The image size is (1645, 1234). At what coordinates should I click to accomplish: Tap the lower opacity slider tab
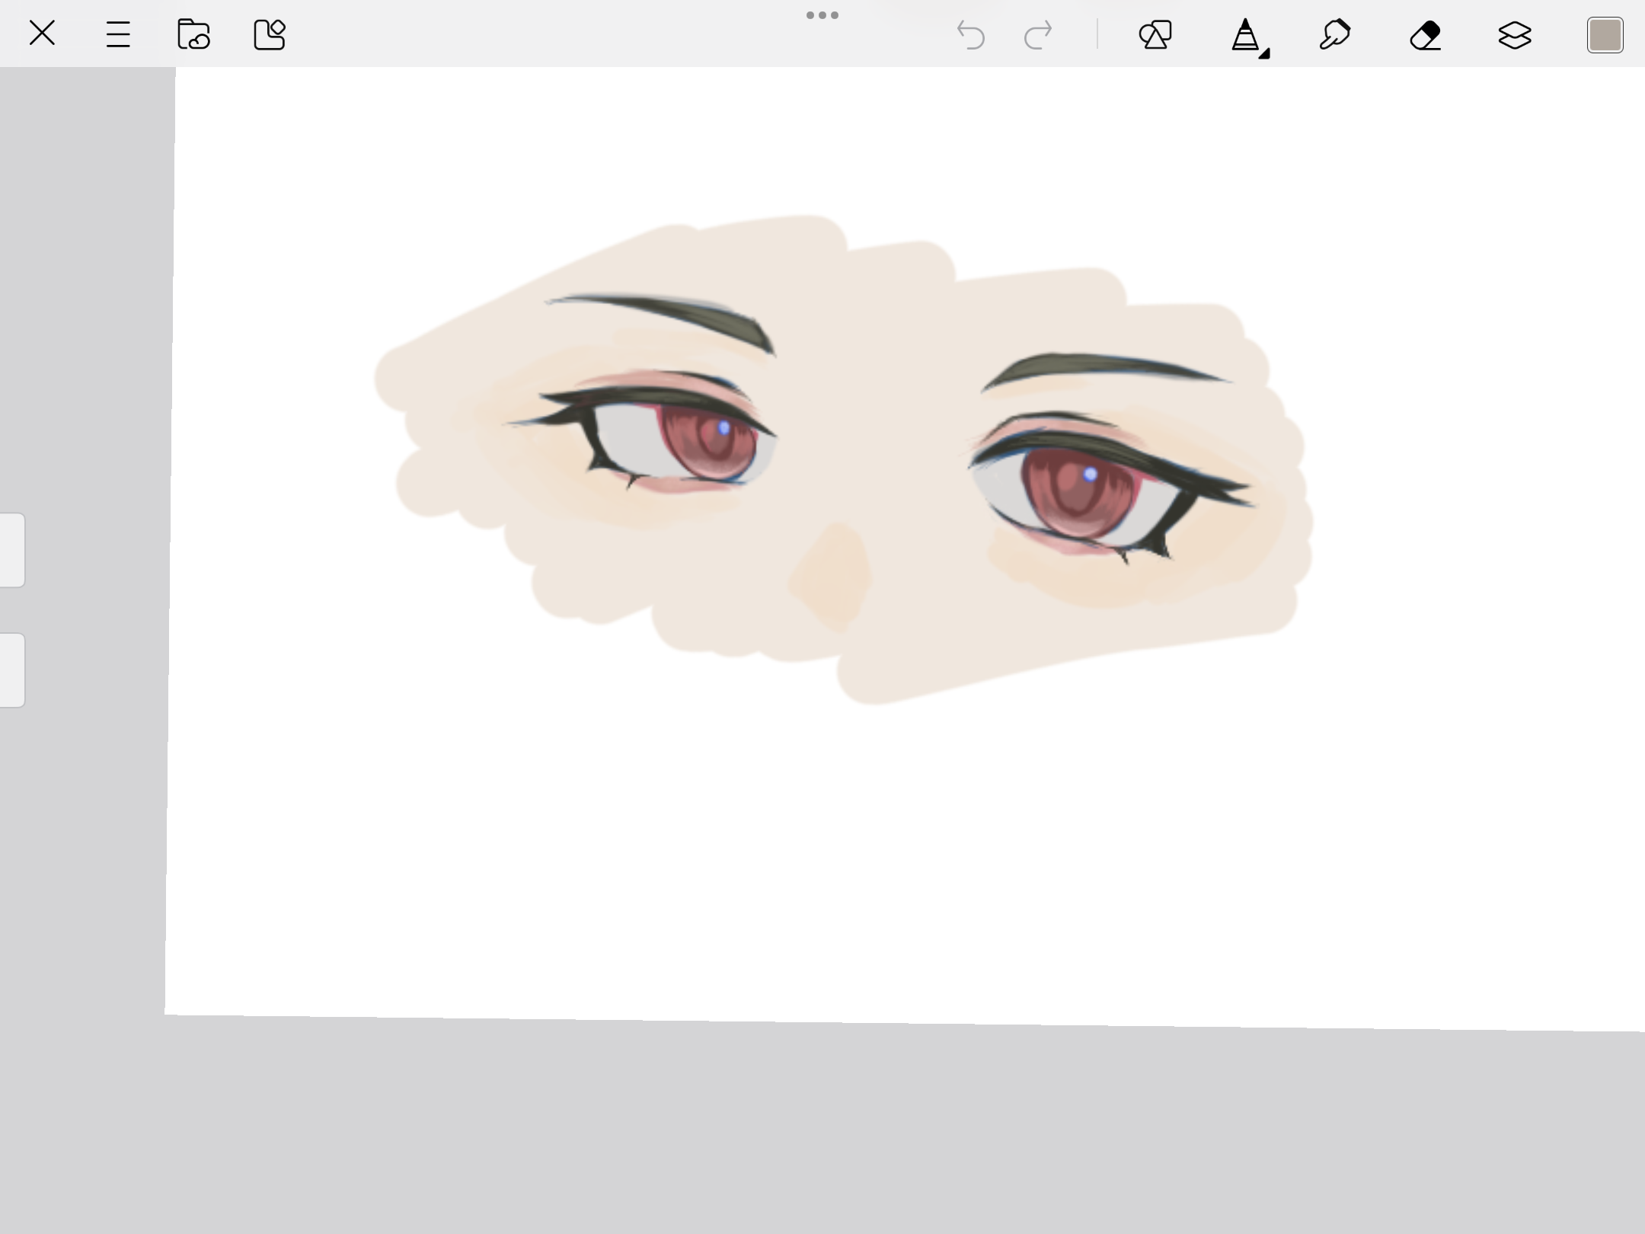pos(12,670)
